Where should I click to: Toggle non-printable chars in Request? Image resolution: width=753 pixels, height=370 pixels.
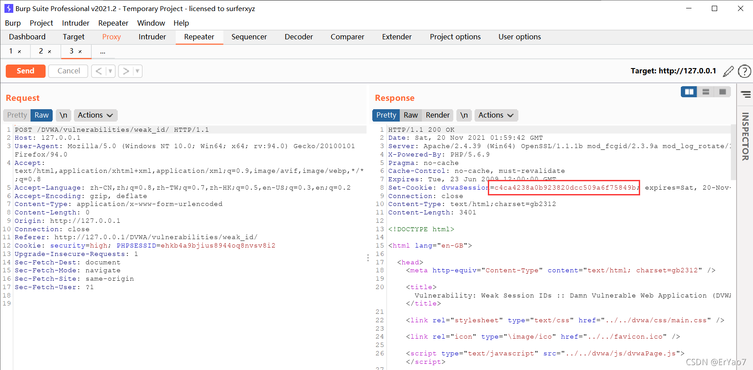[x=63, y=115]
